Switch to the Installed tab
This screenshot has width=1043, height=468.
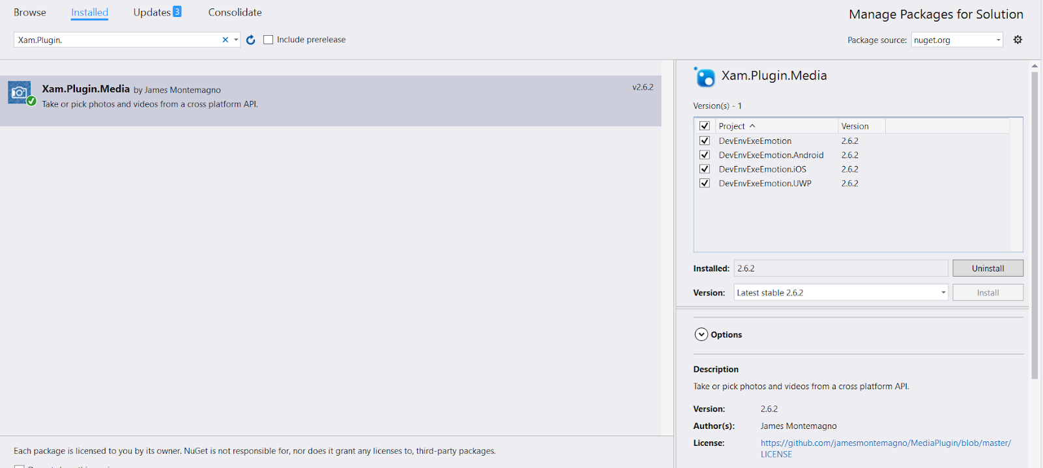point(90,12)
